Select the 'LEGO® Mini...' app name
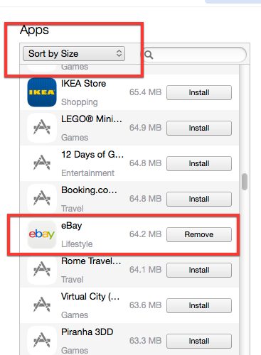 [x=92, y=119]
